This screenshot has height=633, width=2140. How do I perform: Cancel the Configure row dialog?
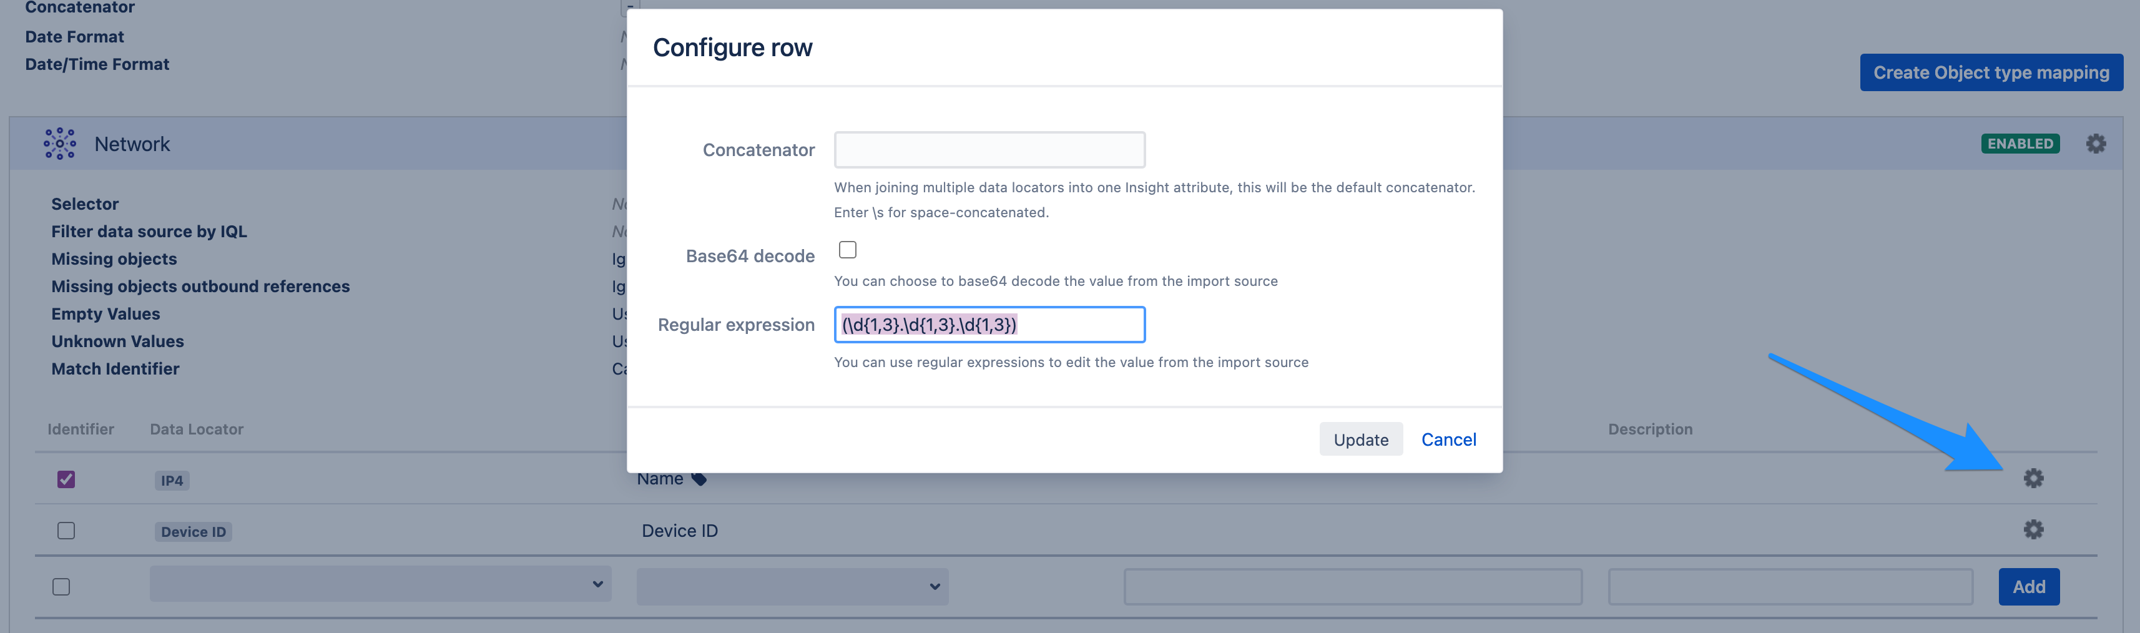click(x=1448, y=439)
